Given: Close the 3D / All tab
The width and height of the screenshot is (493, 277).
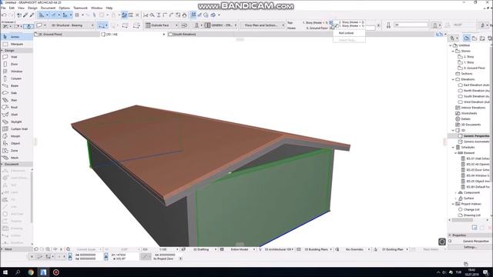Looking at the screenshot, I should click(164, 34).
